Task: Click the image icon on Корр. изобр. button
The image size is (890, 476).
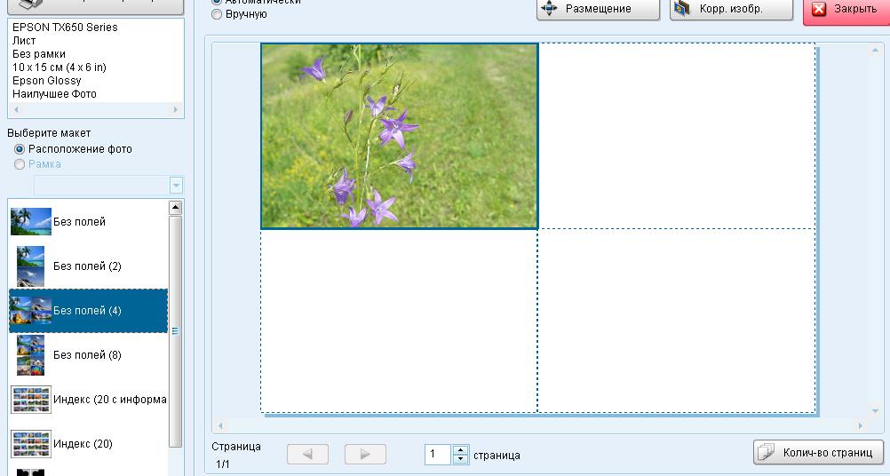Action: [682, 9]
